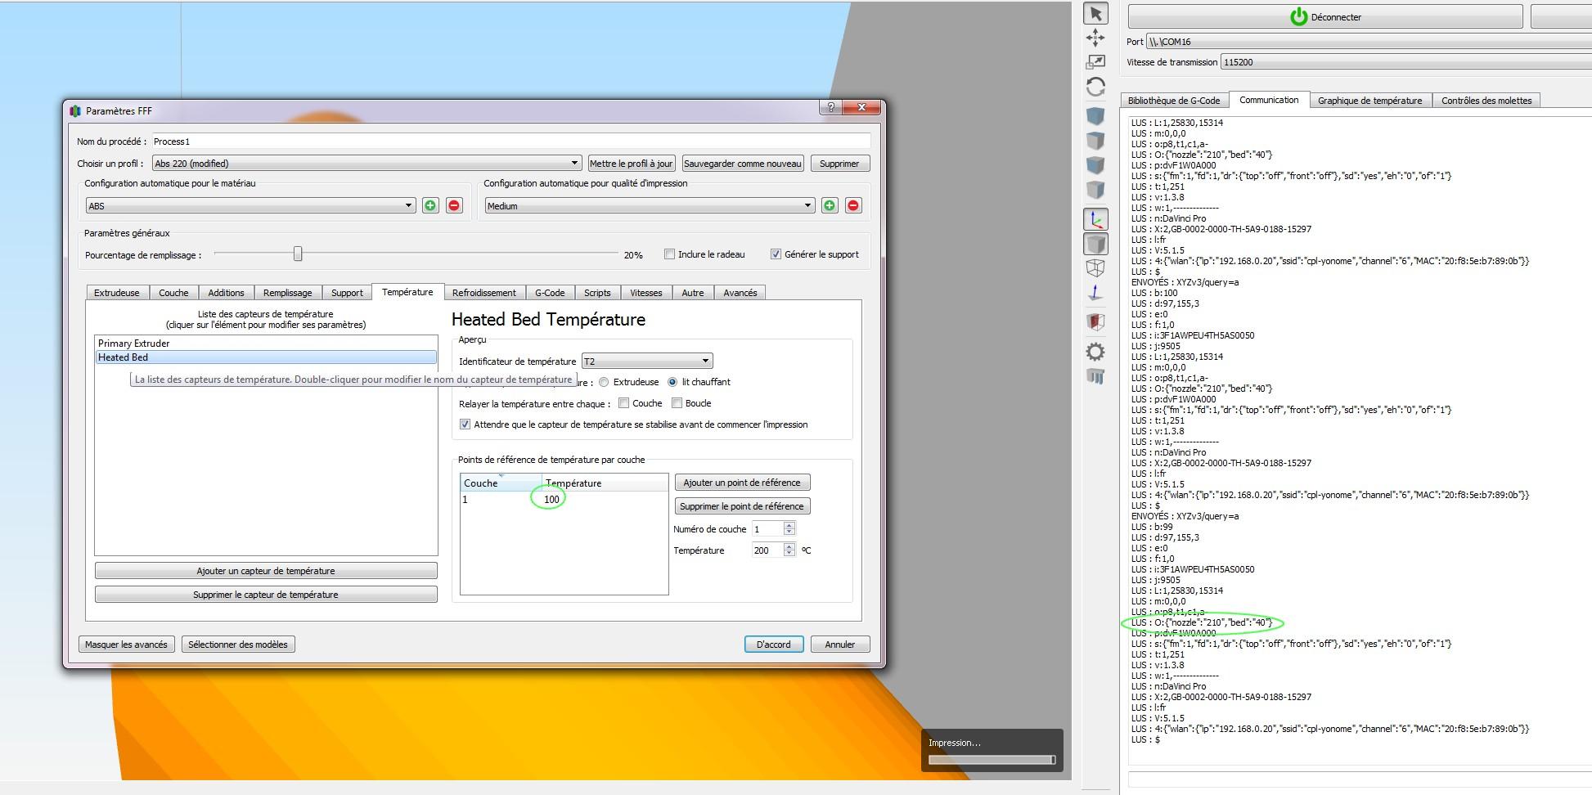Screen dimensions: 1592x795
Task: Toggle the coordinate axes display icon
Action: (x=1095, y=219)
